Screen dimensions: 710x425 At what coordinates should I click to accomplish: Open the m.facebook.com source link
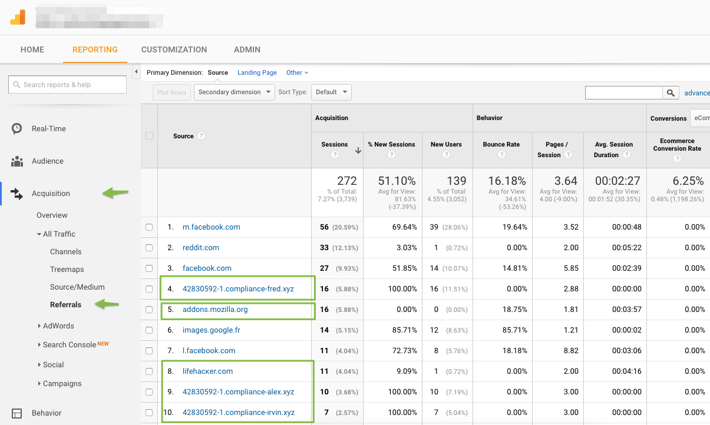211,227
